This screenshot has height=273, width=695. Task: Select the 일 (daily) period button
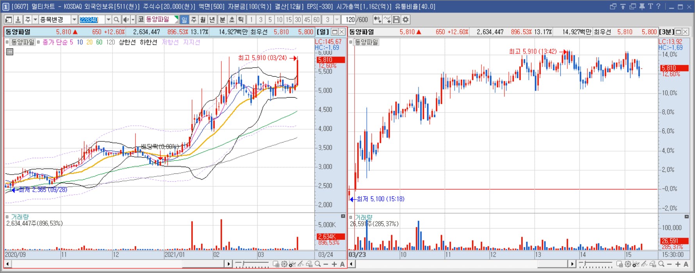(184, 20)
